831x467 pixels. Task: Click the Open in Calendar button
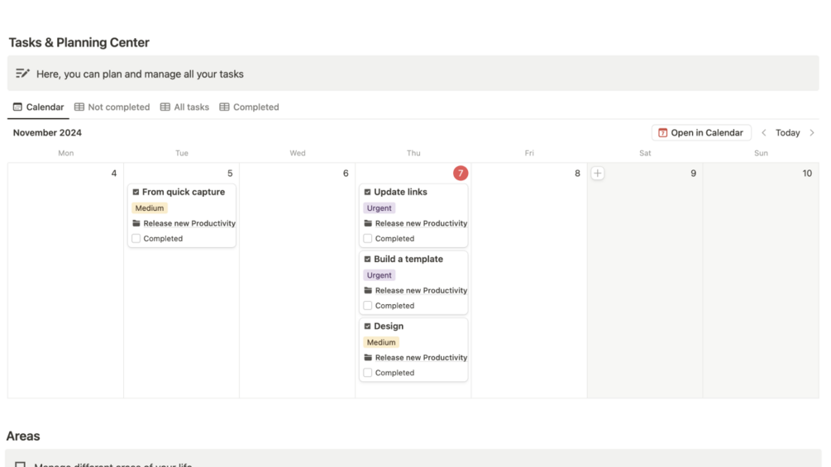[701, 133]
